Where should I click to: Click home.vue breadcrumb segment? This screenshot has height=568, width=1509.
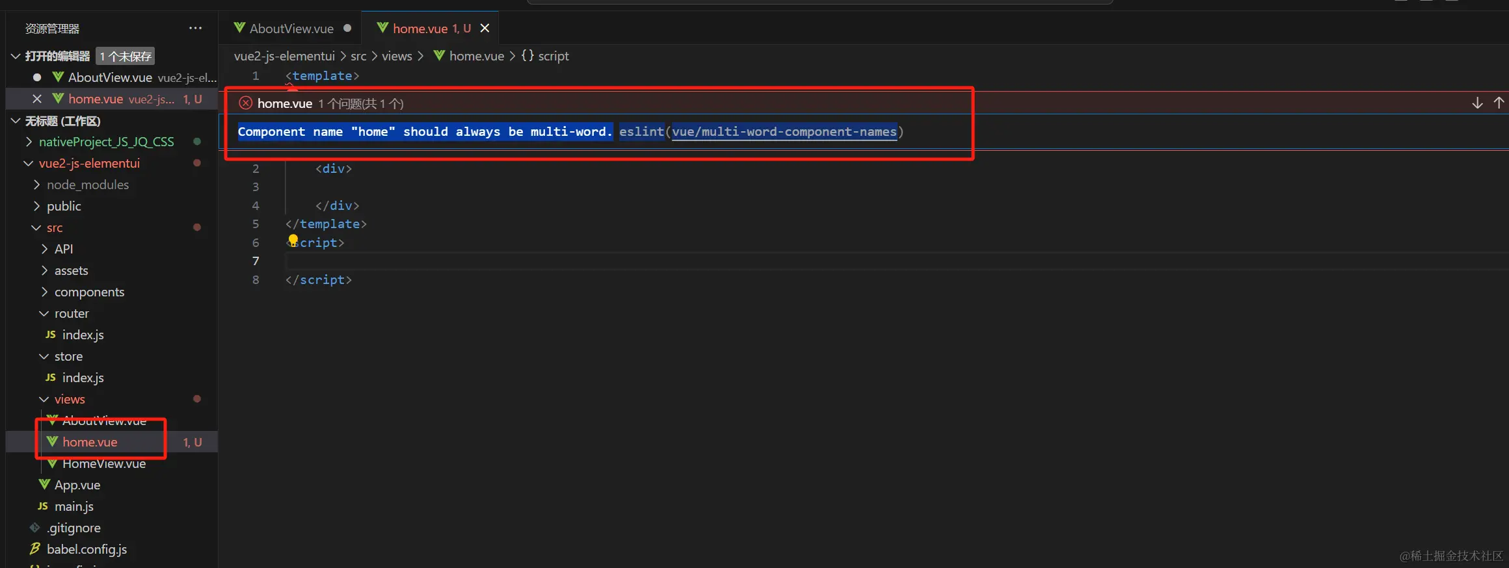tap(476, 56)
